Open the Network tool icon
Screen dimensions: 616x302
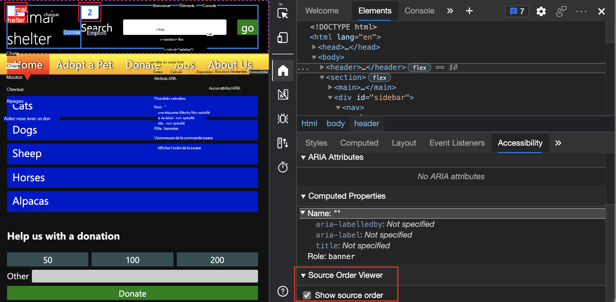283,143
